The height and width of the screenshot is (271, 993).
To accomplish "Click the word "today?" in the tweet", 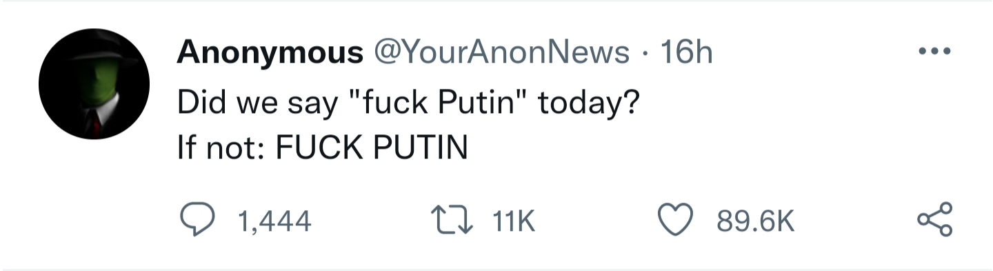I will [588, 104].
